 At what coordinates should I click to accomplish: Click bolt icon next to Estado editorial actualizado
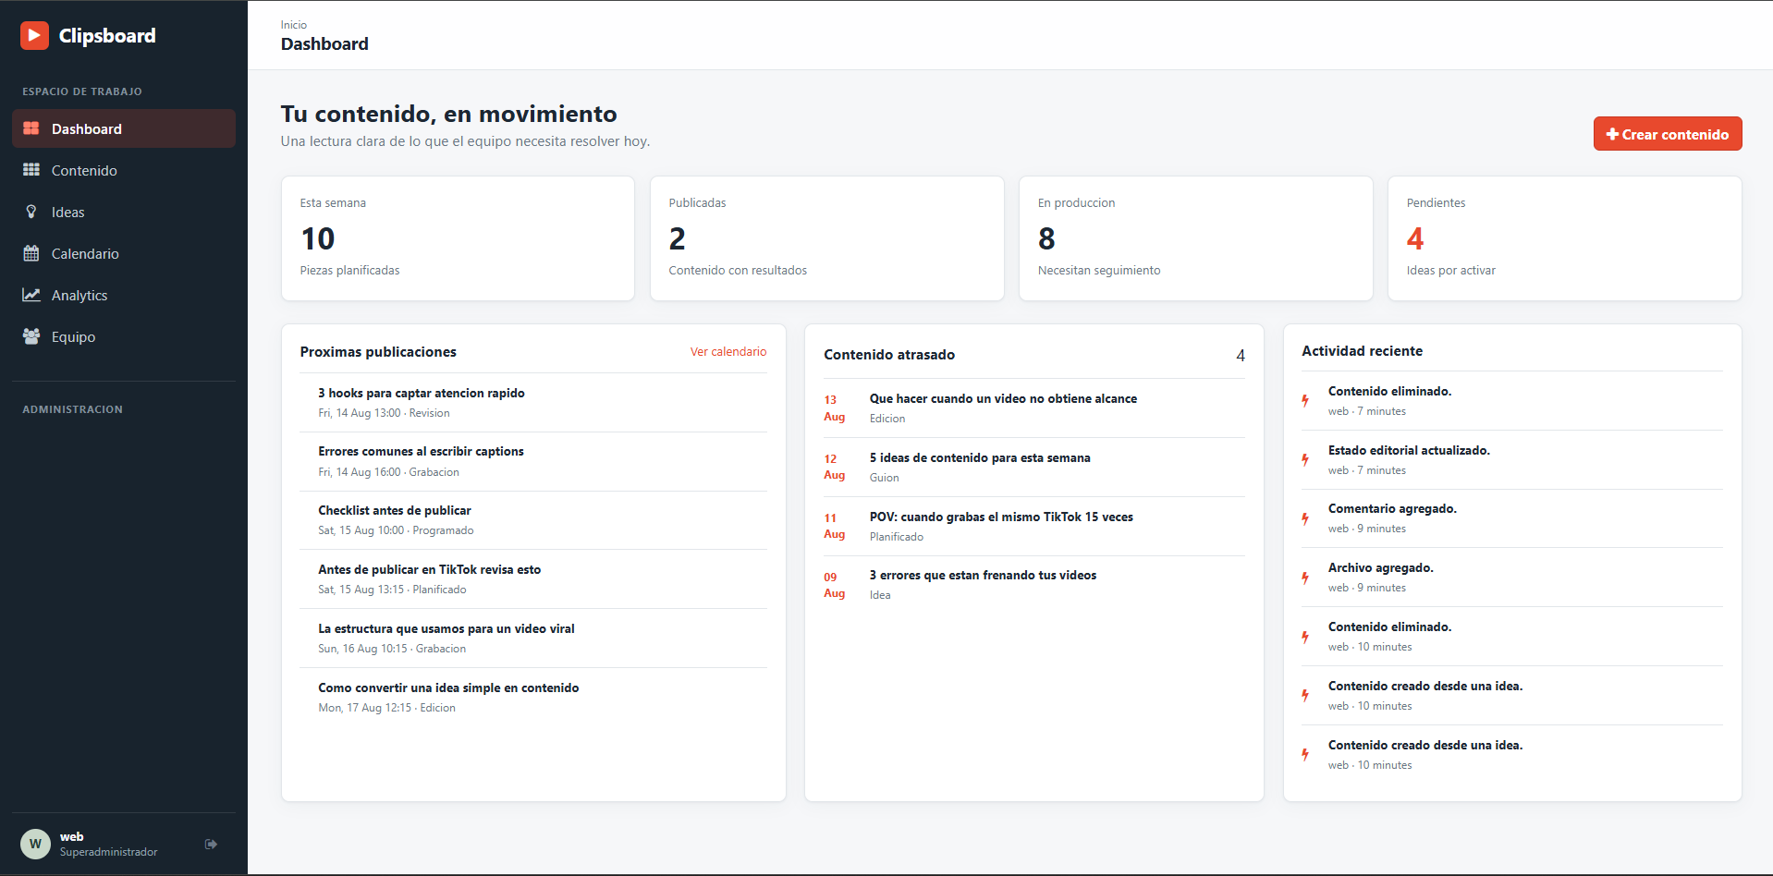coord(1305,459)
